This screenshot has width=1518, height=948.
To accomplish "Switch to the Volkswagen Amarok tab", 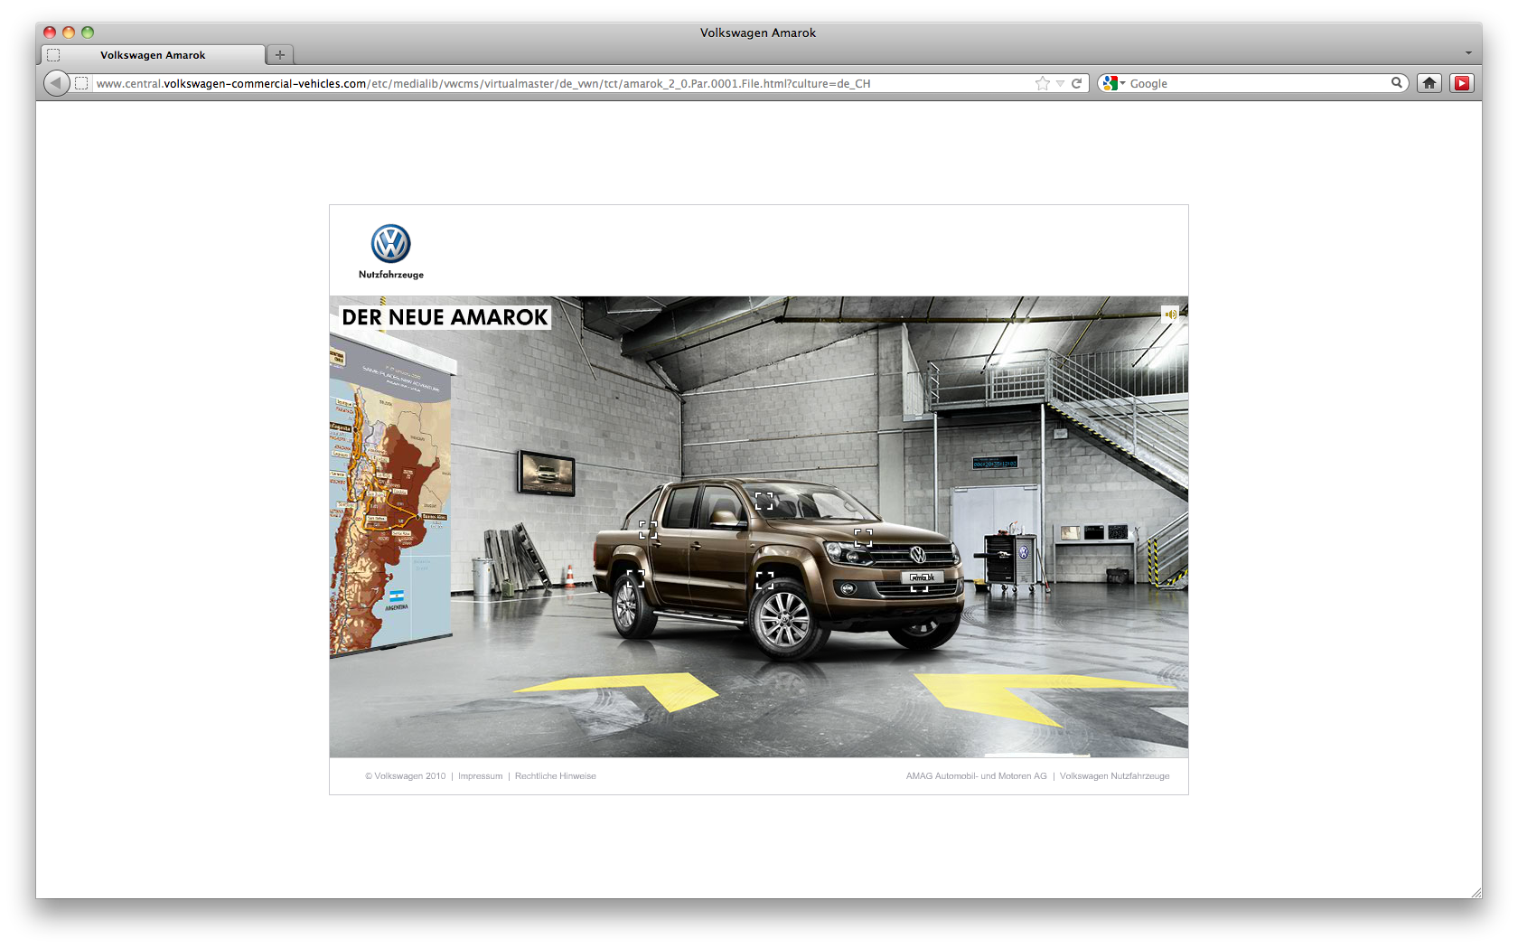I will coord(153,55).
